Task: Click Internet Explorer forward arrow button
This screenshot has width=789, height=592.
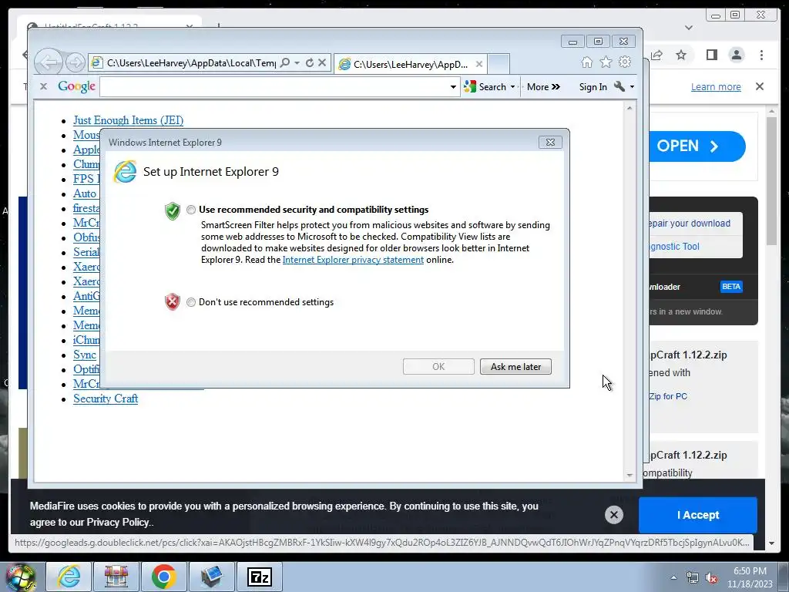Action: coord(76,62)
